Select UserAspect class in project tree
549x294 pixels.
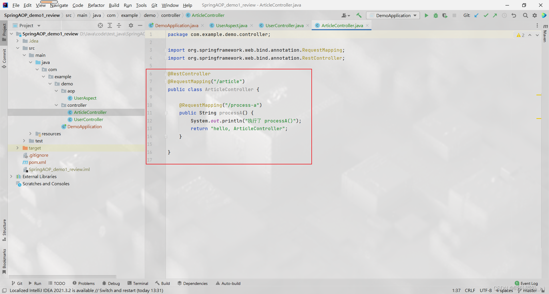pyautogui.click(x=85, y=98)
